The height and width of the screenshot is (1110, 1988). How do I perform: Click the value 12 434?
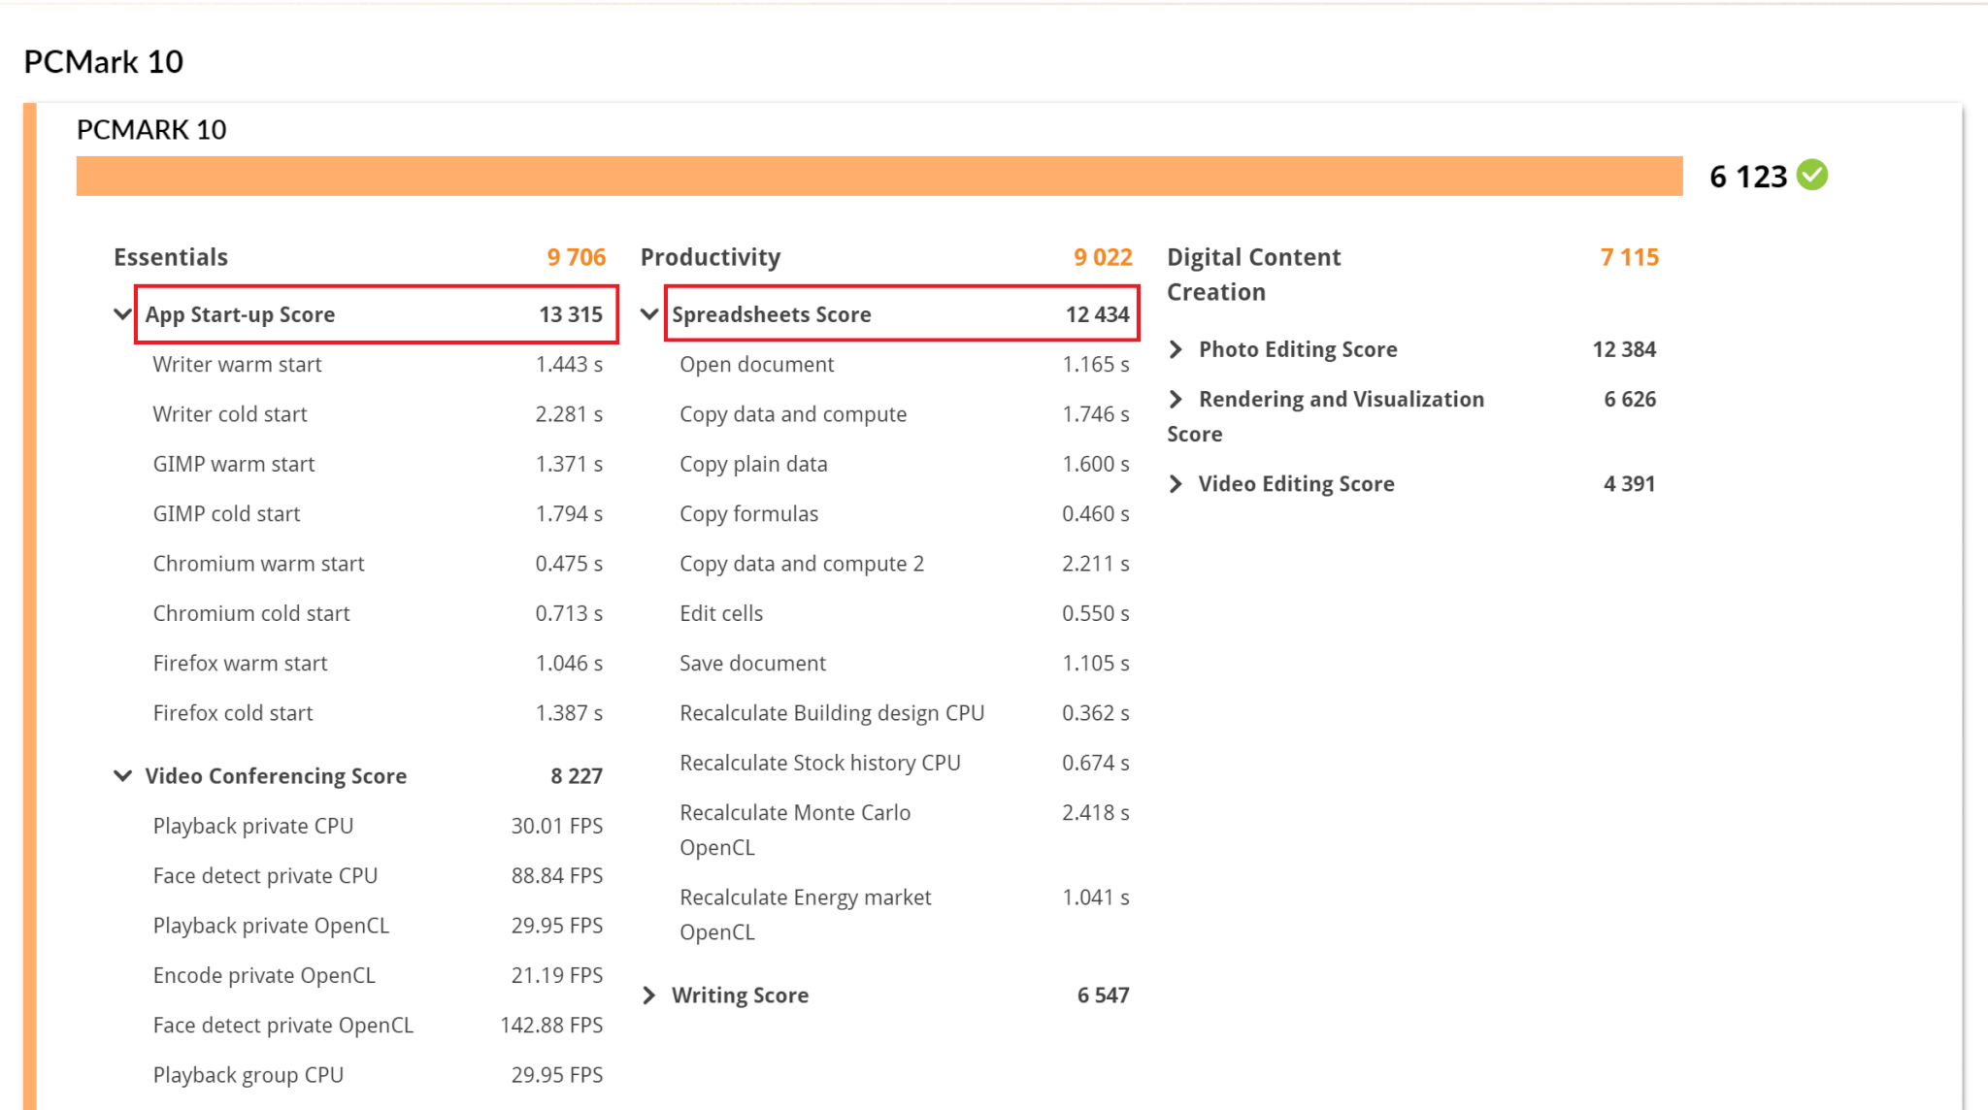point(1098,314)
